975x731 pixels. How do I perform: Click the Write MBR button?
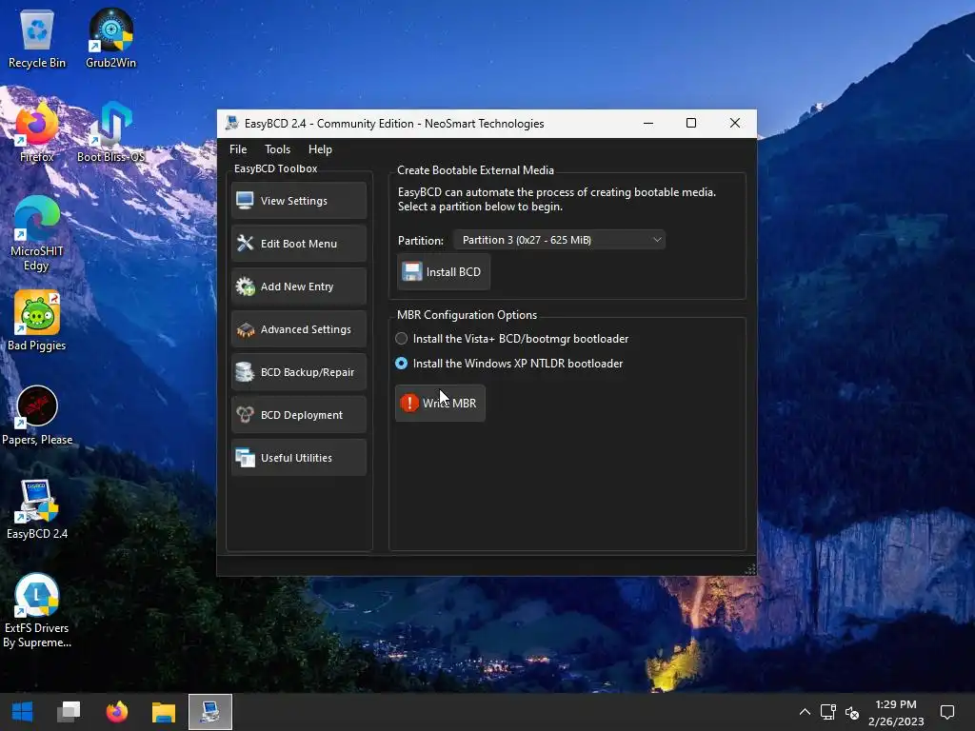point(440,403)
